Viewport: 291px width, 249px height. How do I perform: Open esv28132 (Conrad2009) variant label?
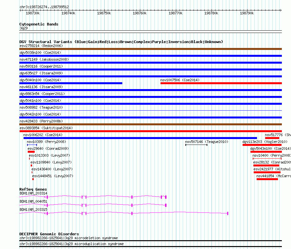coord(272,162)
